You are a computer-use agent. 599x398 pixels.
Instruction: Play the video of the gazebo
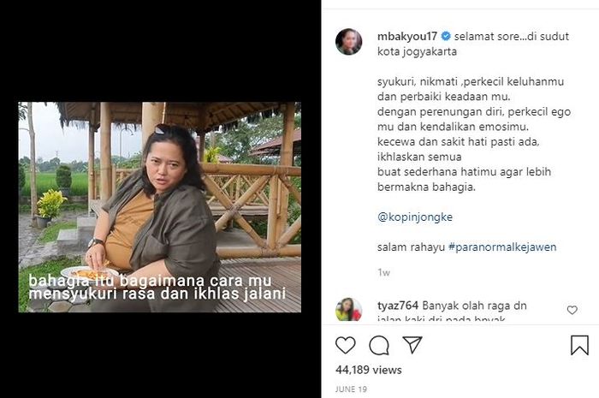tap(160, 207)
